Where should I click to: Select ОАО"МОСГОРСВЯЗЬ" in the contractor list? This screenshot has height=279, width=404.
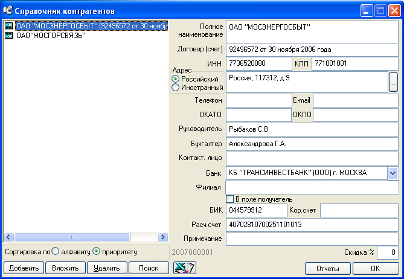[x=51, y=35]
